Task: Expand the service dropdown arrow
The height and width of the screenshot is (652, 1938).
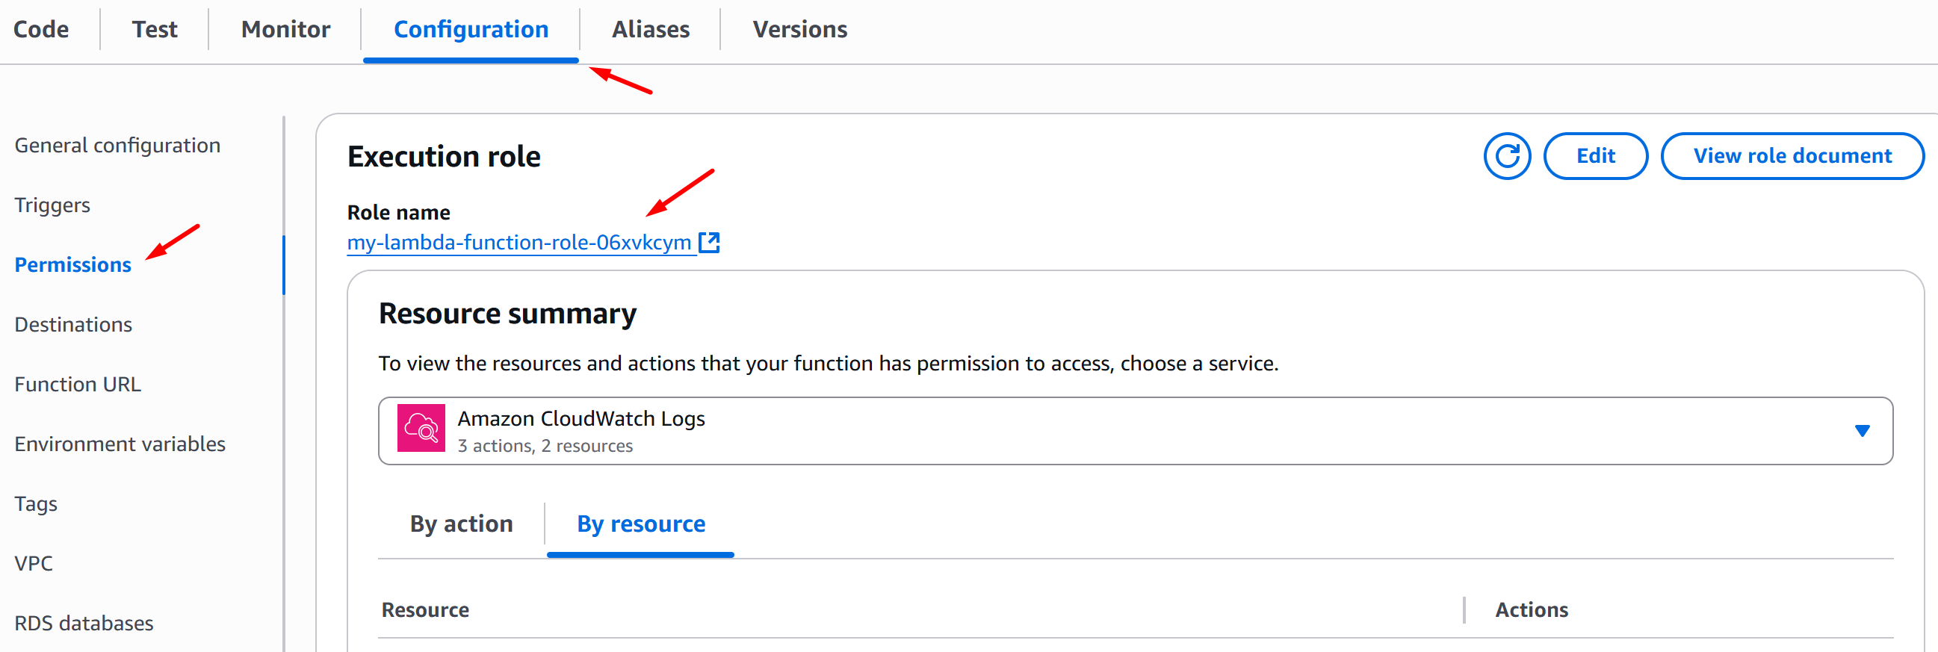Action: [1862, 431]
